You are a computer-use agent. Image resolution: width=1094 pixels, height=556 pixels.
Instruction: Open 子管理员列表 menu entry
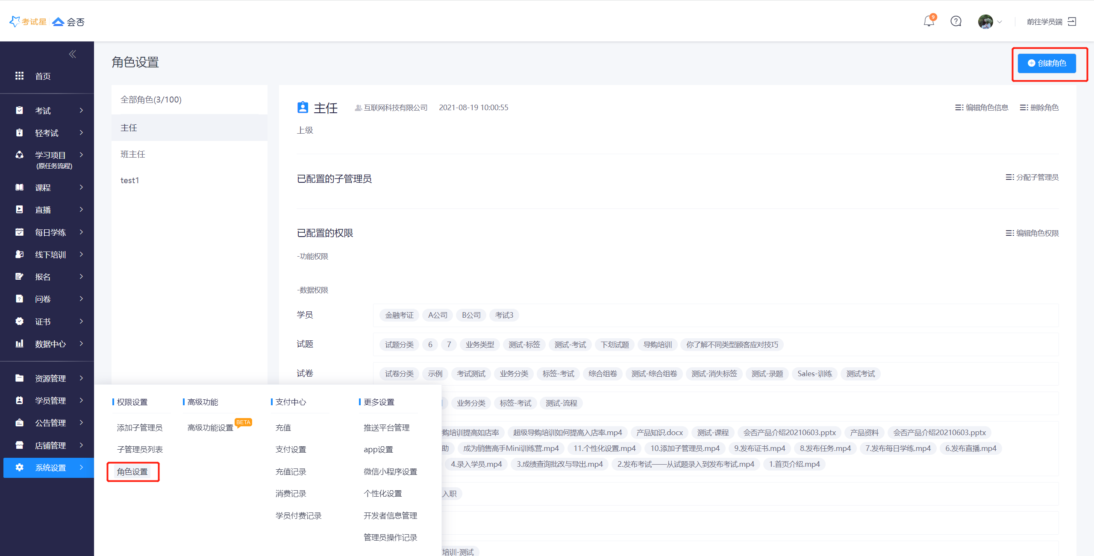click(140, 449)
